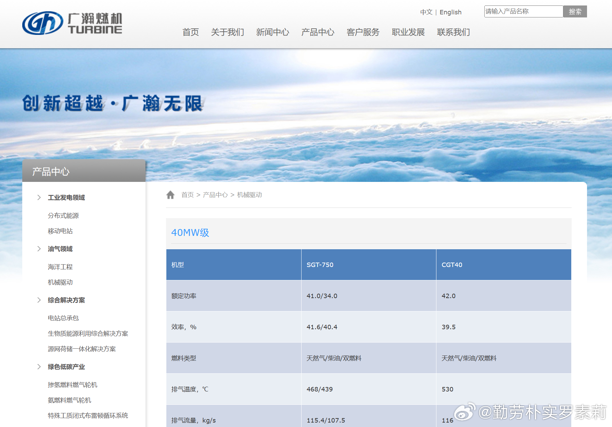Click the 115.4/107.5 exhaust flow value

tap(326, 421)
